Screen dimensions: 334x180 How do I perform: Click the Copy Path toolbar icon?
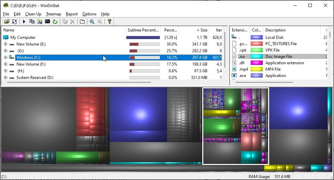[x=32, y=22]
